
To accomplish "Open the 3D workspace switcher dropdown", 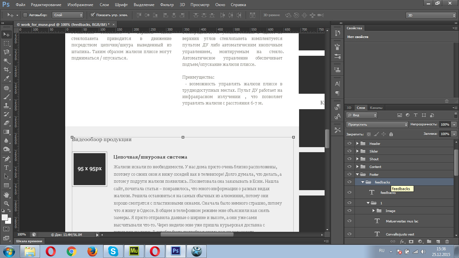I will (x=431, y=15).
